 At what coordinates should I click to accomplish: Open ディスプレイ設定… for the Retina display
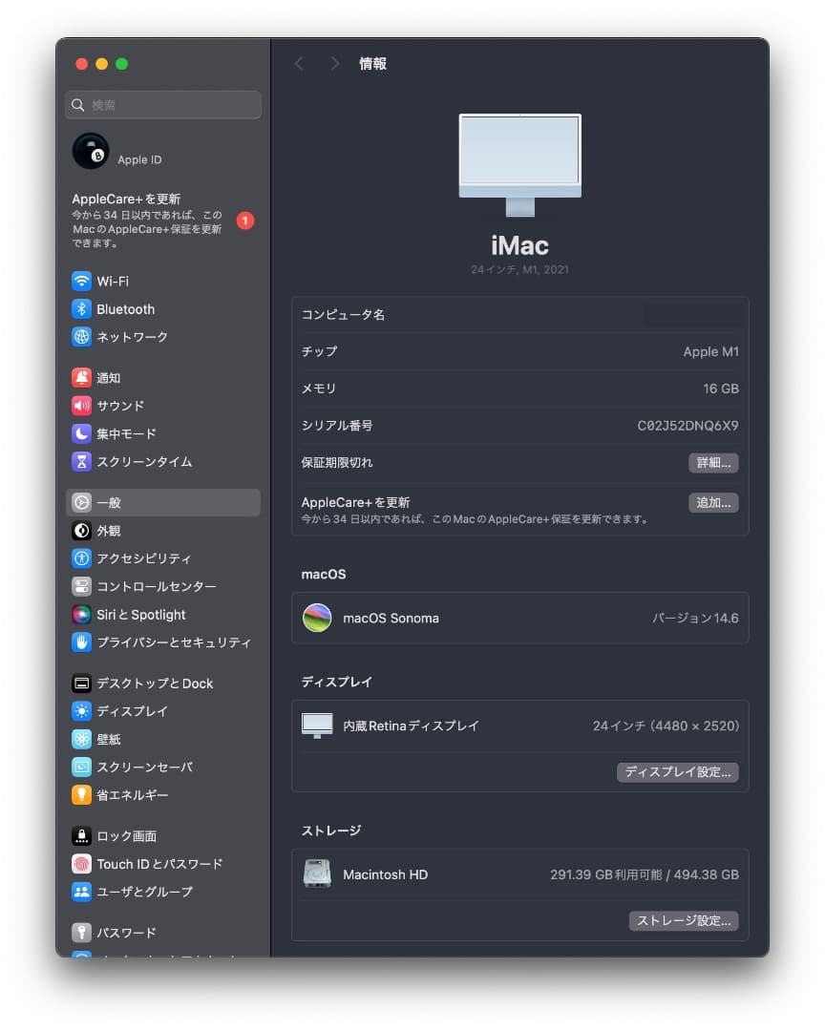pyautogui.click(x=678, y=772)
